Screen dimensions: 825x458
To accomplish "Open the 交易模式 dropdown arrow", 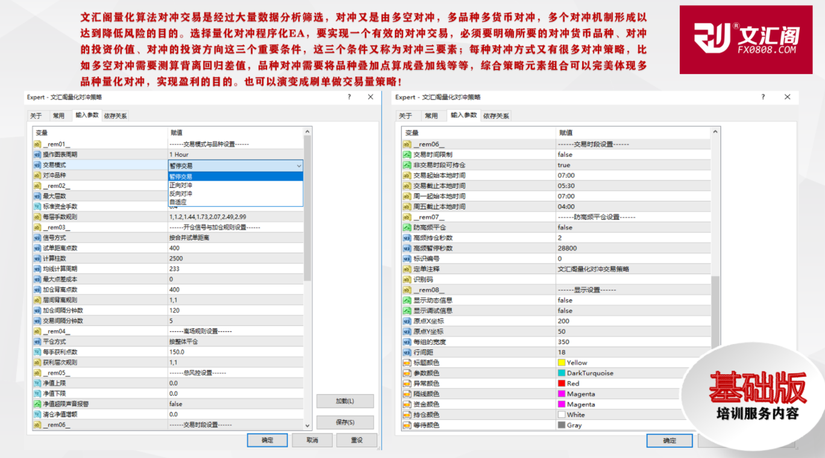I will click(x=298, y=165).
